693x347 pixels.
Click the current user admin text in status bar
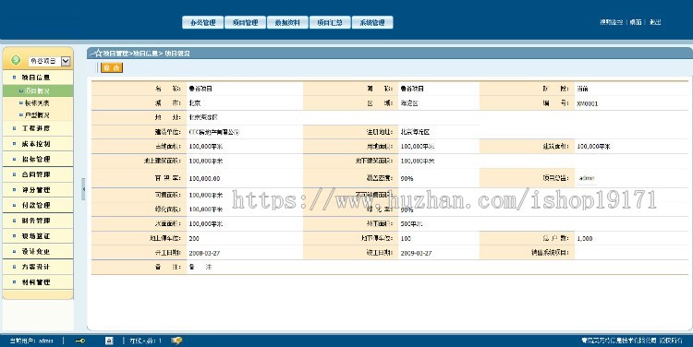coord(31,341)
